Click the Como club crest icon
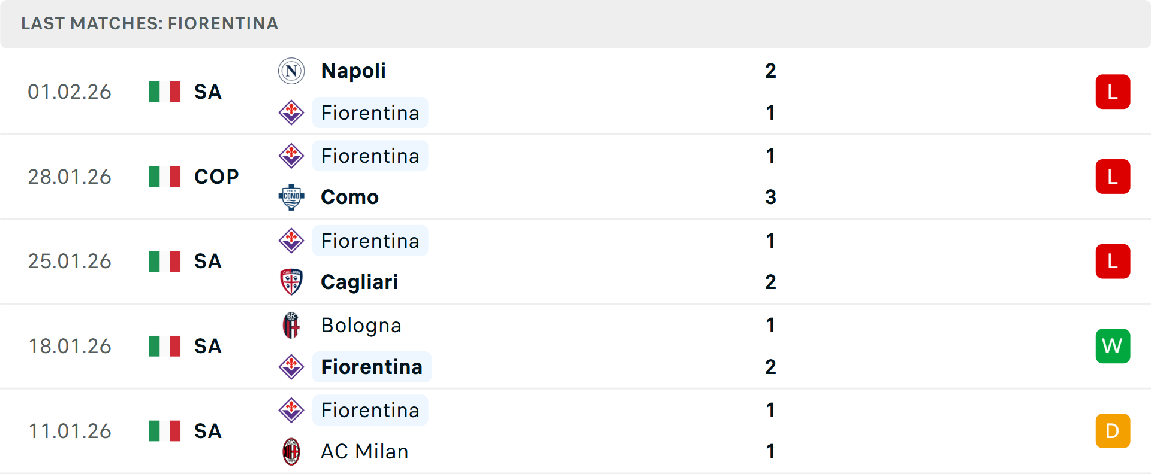This screenshot has height=474, width=1151. coord(291,197)
